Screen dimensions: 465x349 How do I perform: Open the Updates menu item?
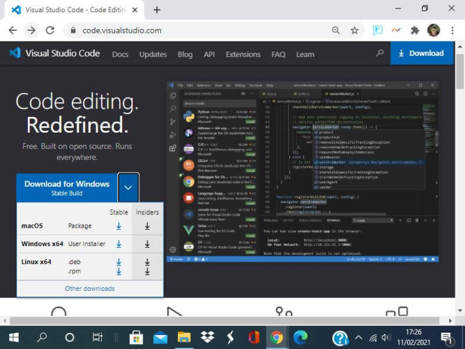coord(153,55)
